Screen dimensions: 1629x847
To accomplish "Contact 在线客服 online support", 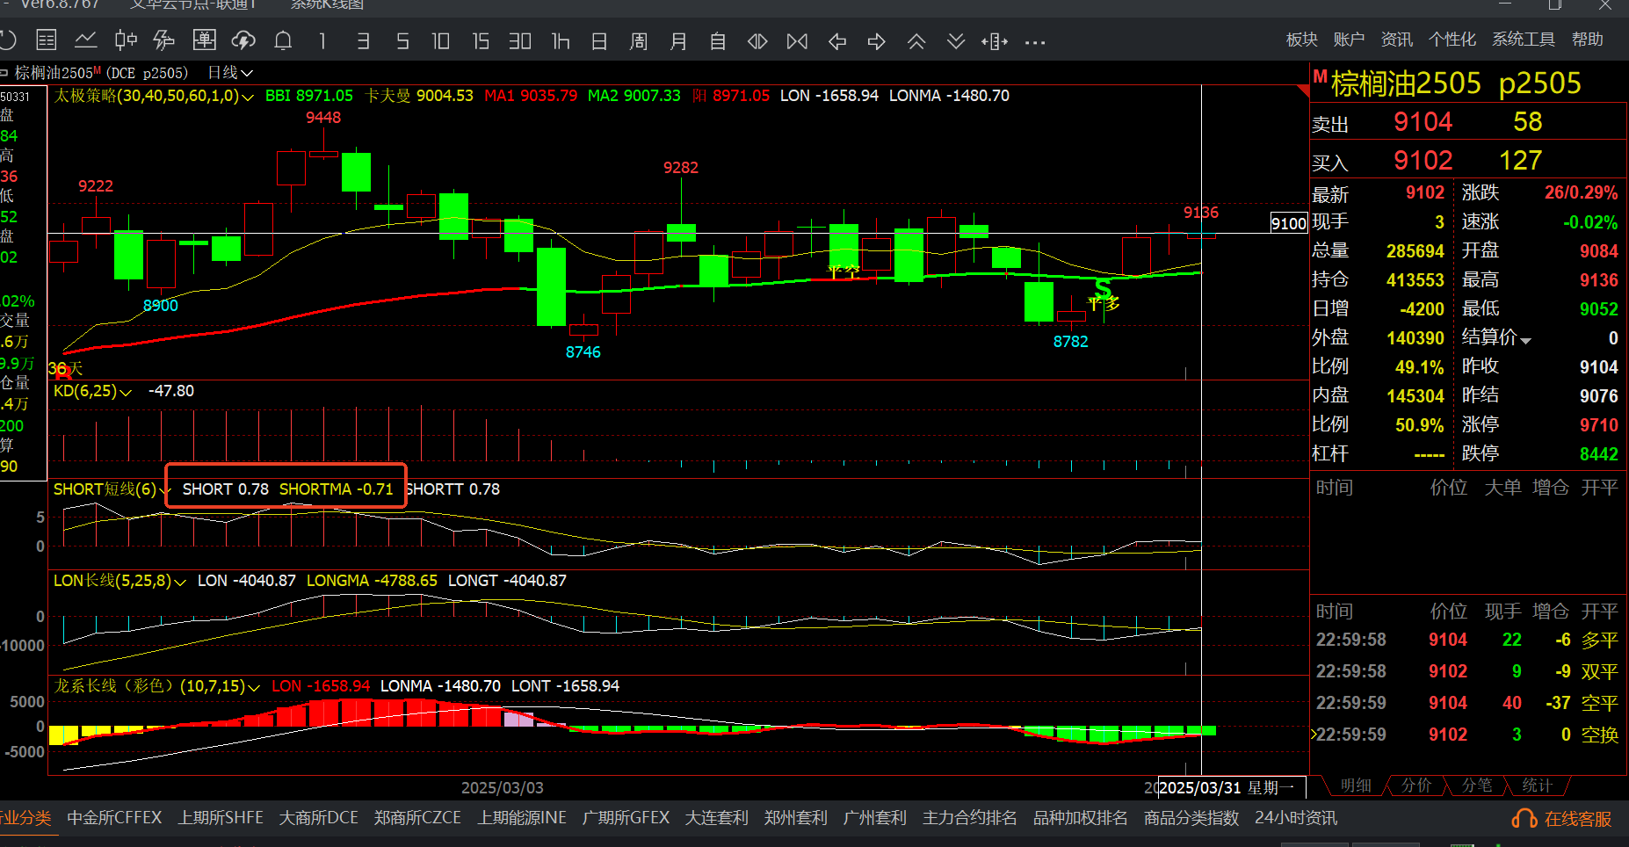I will (1561, 819).
